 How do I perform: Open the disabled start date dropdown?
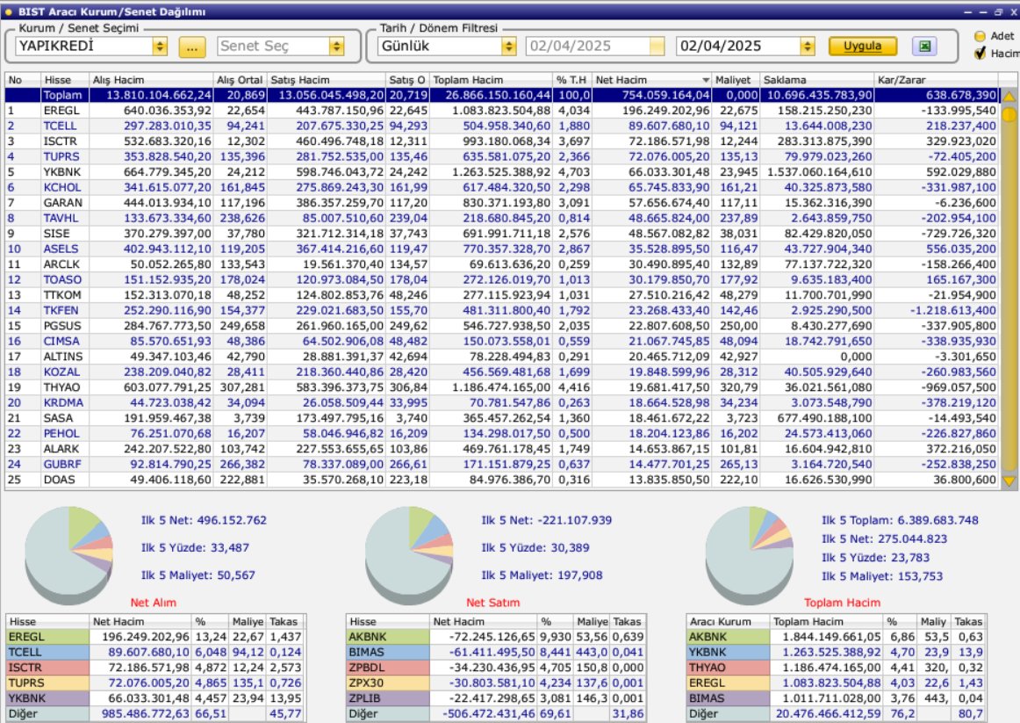[x=657, y=47]
